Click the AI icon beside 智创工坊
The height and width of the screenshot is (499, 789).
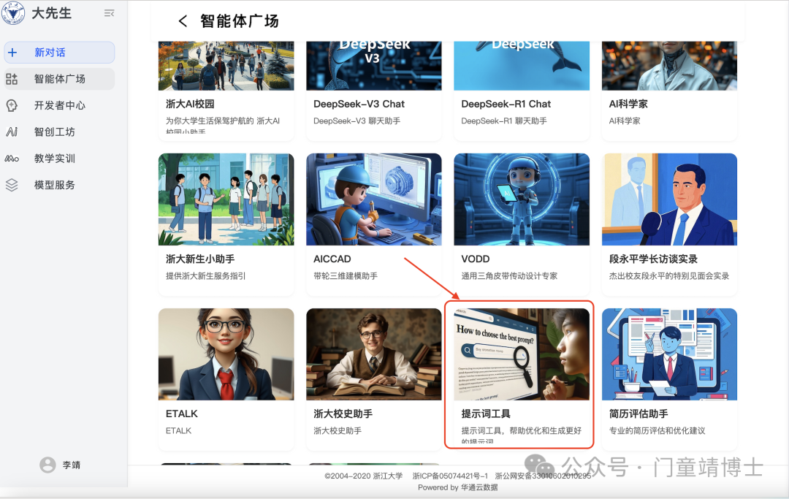coord(12,132)
